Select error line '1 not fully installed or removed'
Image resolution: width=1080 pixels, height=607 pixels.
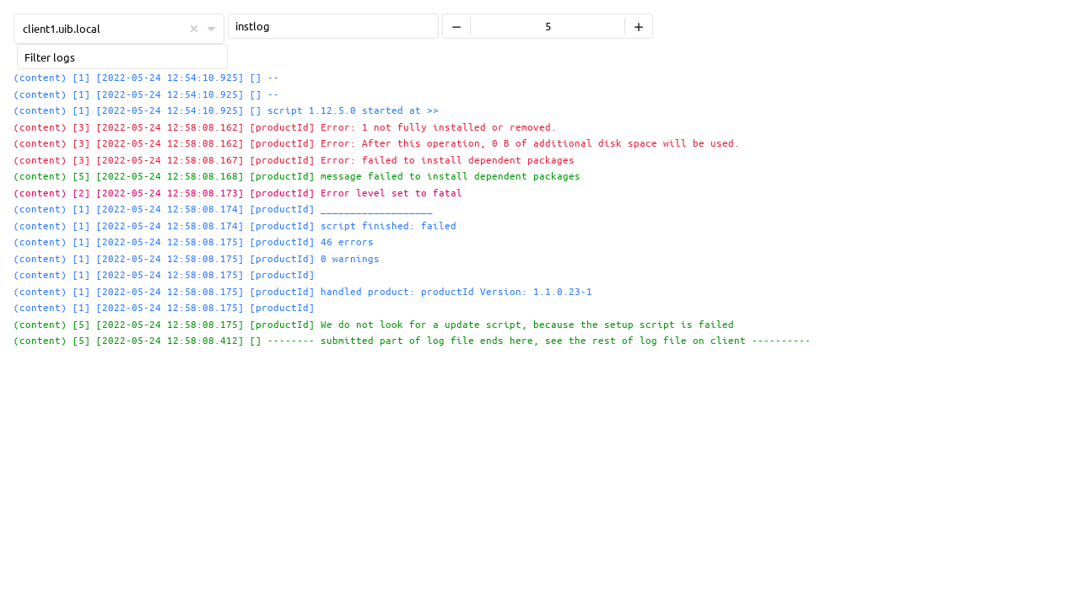point(285,127)
